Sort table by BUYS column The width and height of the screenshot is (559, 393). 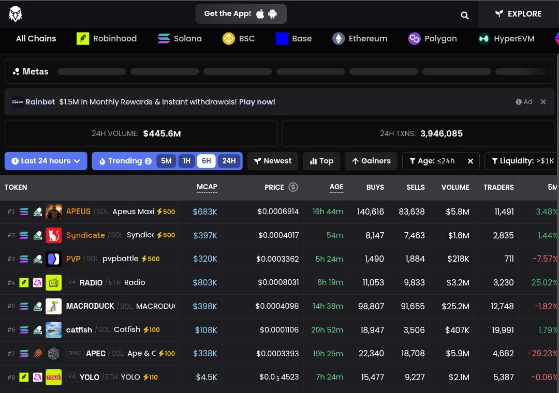(x=375, y=187)
